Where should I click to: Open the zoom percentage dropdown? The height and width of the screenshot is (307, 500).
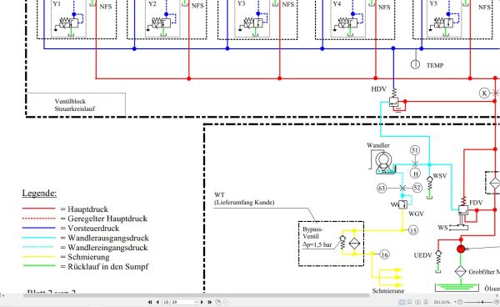pyautogui.click(x=455, y=302)
